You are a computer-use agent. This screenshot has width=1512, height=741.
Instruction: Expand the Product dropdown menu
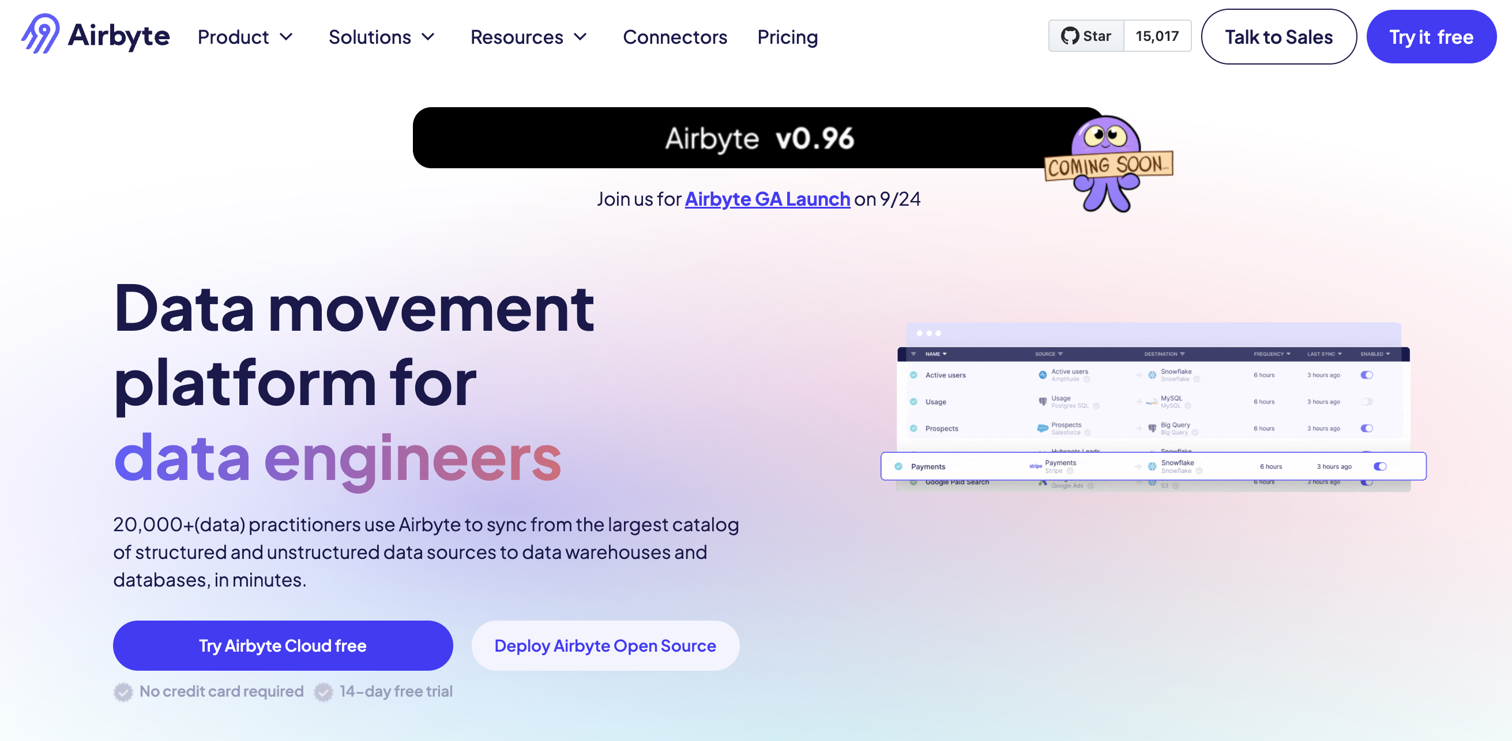243,37
